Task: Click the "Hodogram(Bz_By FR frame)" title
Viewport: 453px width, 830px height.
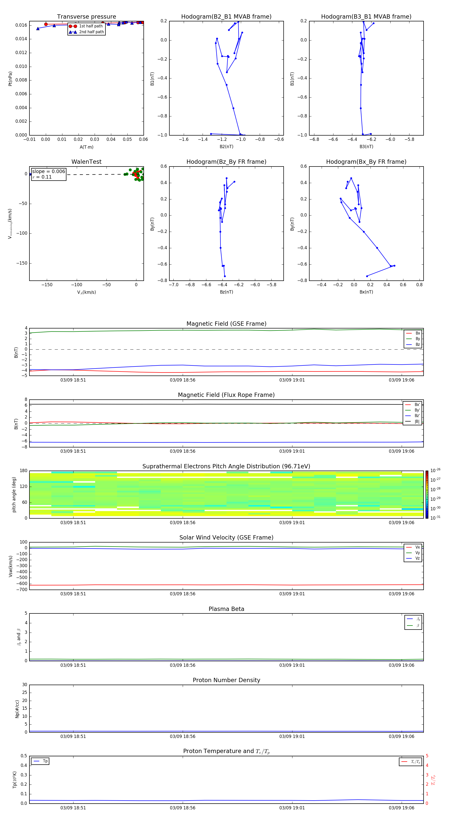Action: coord(226,162)
